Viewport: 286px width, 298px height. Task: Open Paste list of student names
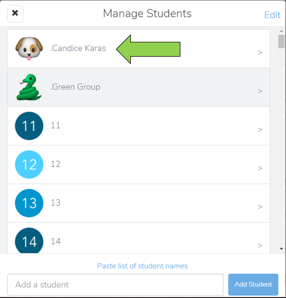[142, 266]
